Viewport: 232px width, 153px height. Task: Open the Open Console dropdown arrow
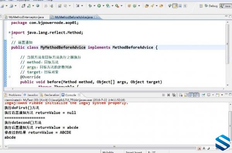pyautogui.click(x=222, y=95)
